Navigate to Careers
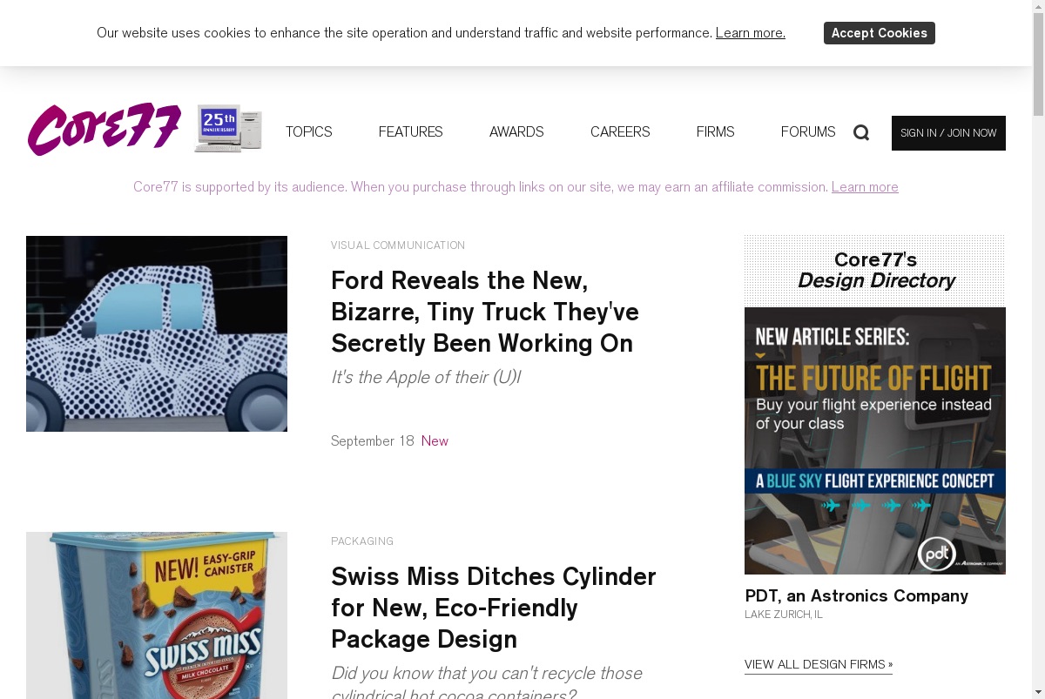 click(x=620, y=131)
